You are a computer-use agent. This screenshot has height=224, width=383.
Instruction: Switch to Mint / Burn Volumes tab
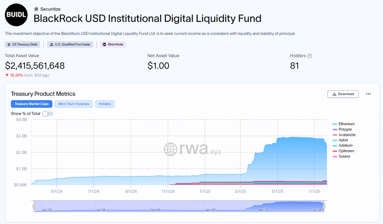74,104
